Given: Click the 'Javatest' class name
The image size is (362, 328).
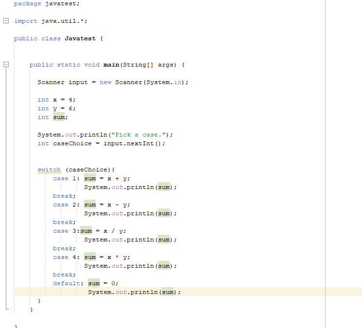Looking at the screenshot, I should point(80,38).
